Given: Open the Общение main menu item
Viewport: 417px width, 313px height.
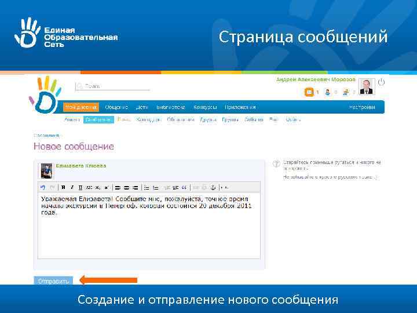Looking at the screenshot, I should pyautogui.click(x=116, y=107).
